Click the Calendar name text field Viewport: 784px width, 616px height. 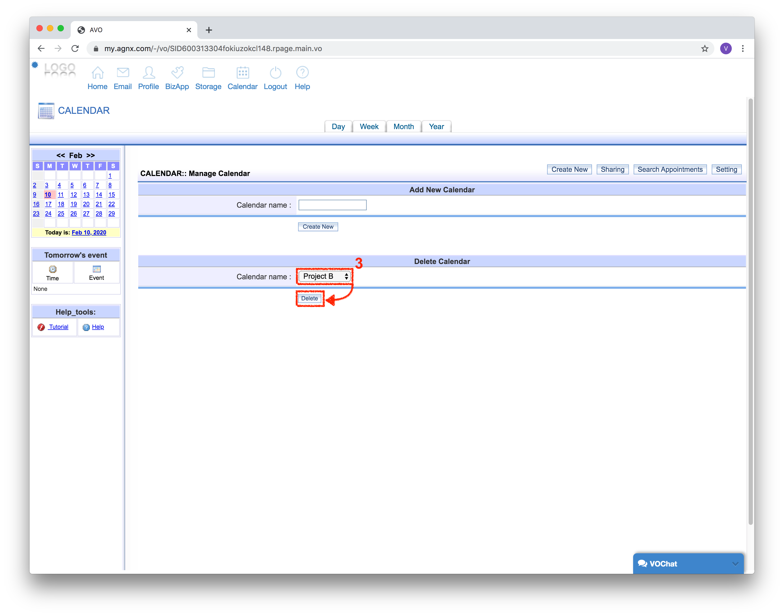pos(332,205)
